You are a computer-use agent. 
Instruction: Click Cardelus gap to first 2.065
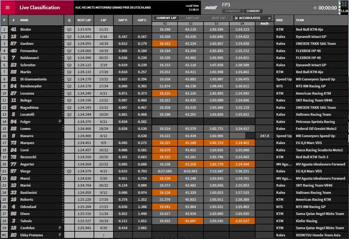[x=142, y=228]
